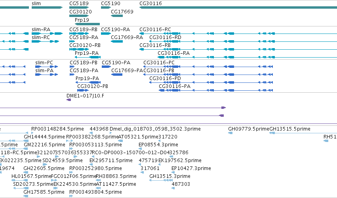Click the GM22216.5prime EST label
The image size is (337, 198).
[44, 145]
